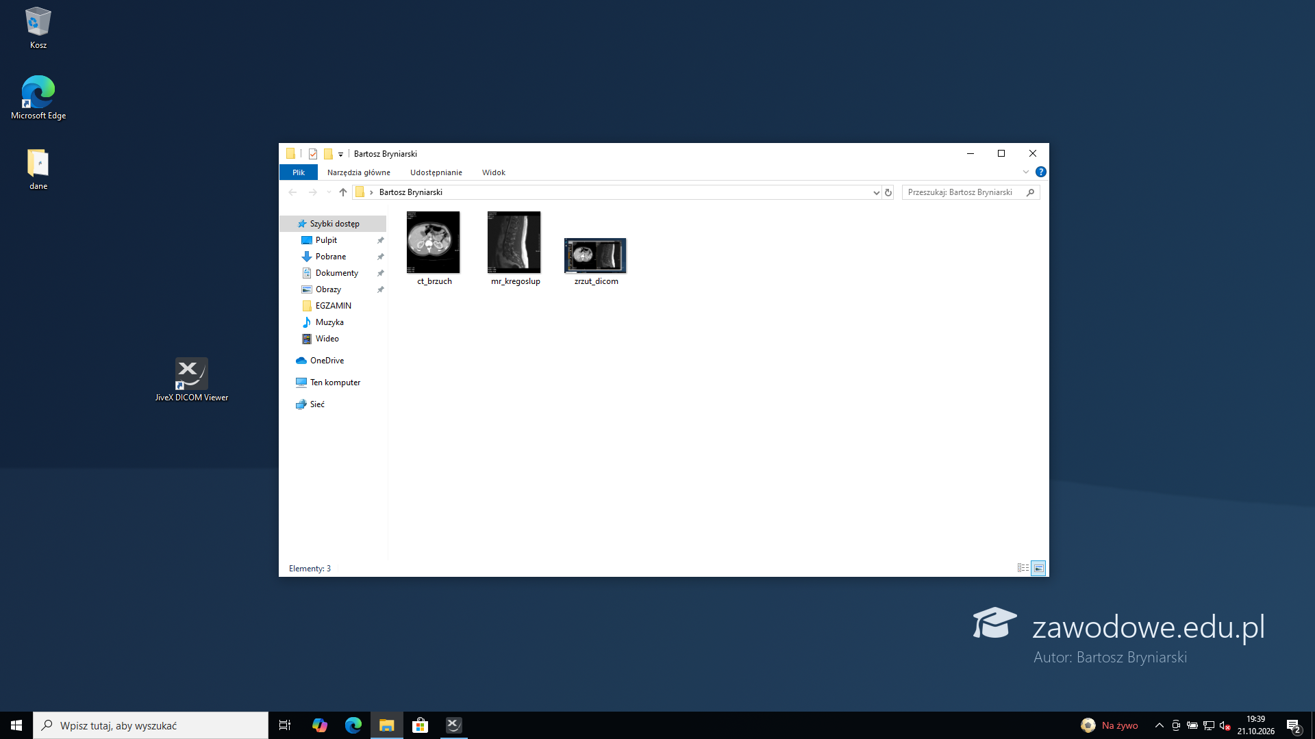Select Ten komputer in navigation pane
Screen dimensions: 1315x739
[334, 383]
